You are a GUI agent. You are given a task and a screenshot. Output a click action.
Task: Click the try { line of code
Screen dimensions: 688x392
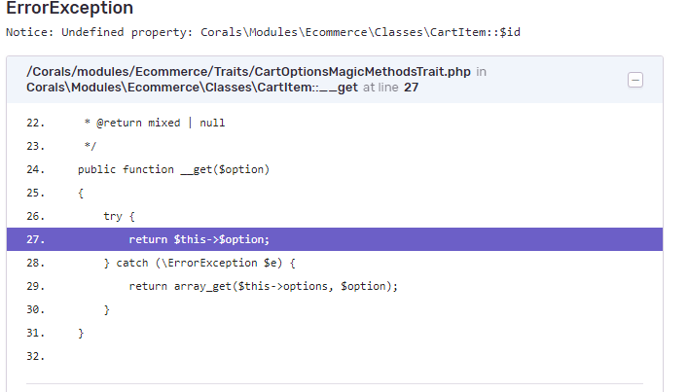[119, 216]
